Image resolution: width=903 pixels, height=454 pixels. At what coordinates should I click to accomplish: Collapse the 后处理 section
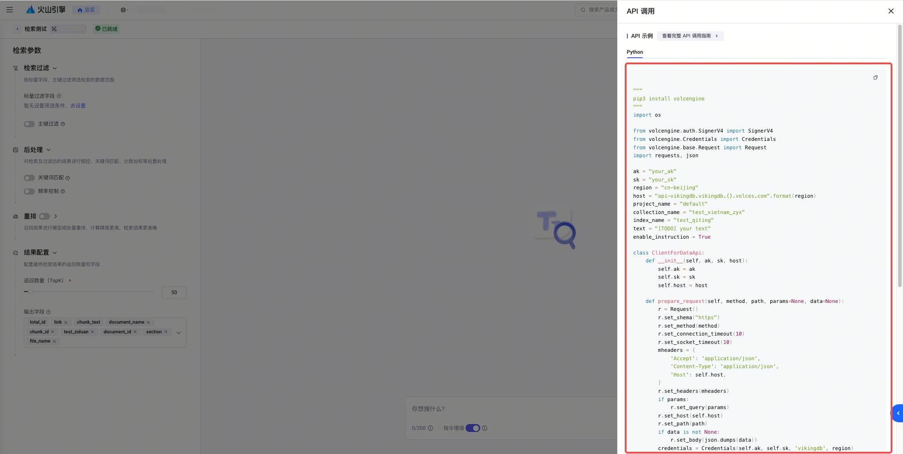[x=49, y=150]
